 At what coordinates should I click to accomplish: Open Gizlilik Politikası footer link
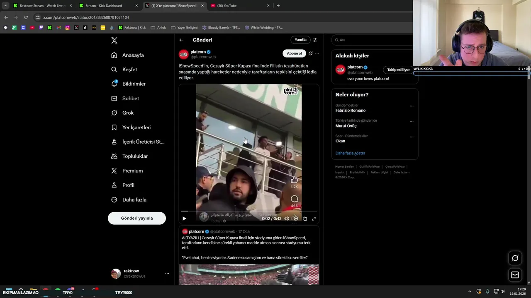click(369, 167)
